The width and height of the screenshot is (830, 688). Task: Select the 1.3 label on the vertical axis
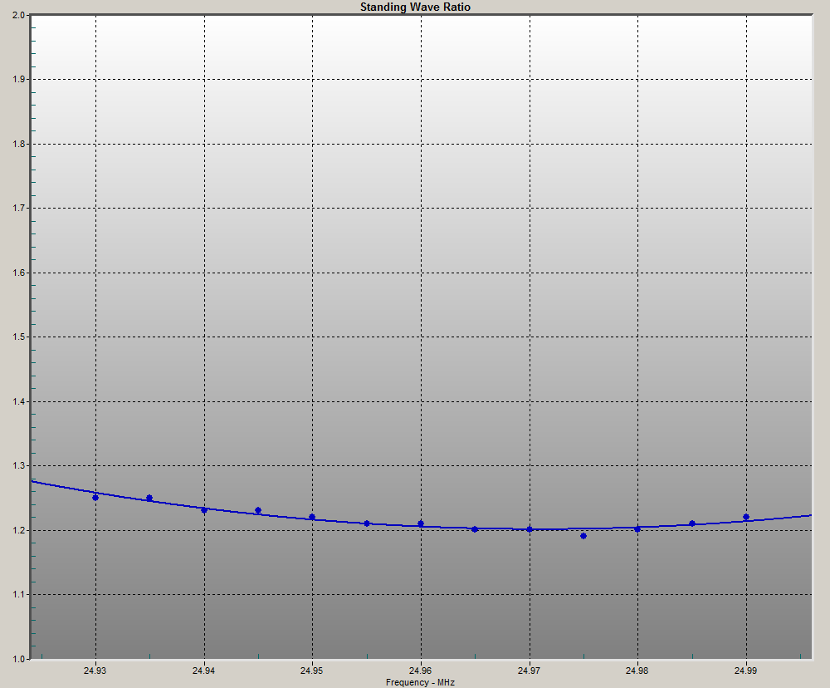coord(18,466)
